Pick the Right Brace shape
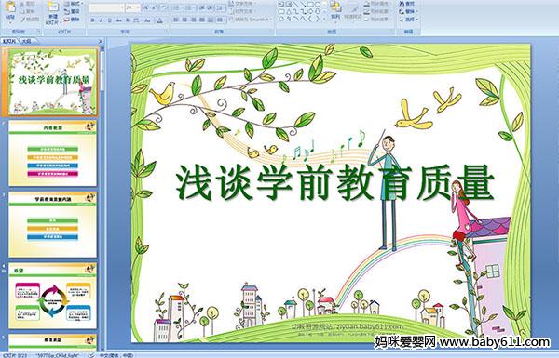Image resolution: width=559 pixels, height=358 pixels. point(318,19)
